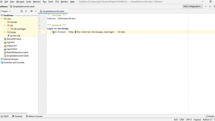Image resolution: width=215 pixels, height=121 pixels.
Task: Collapse the venv folder
Action: click(1, 19)
